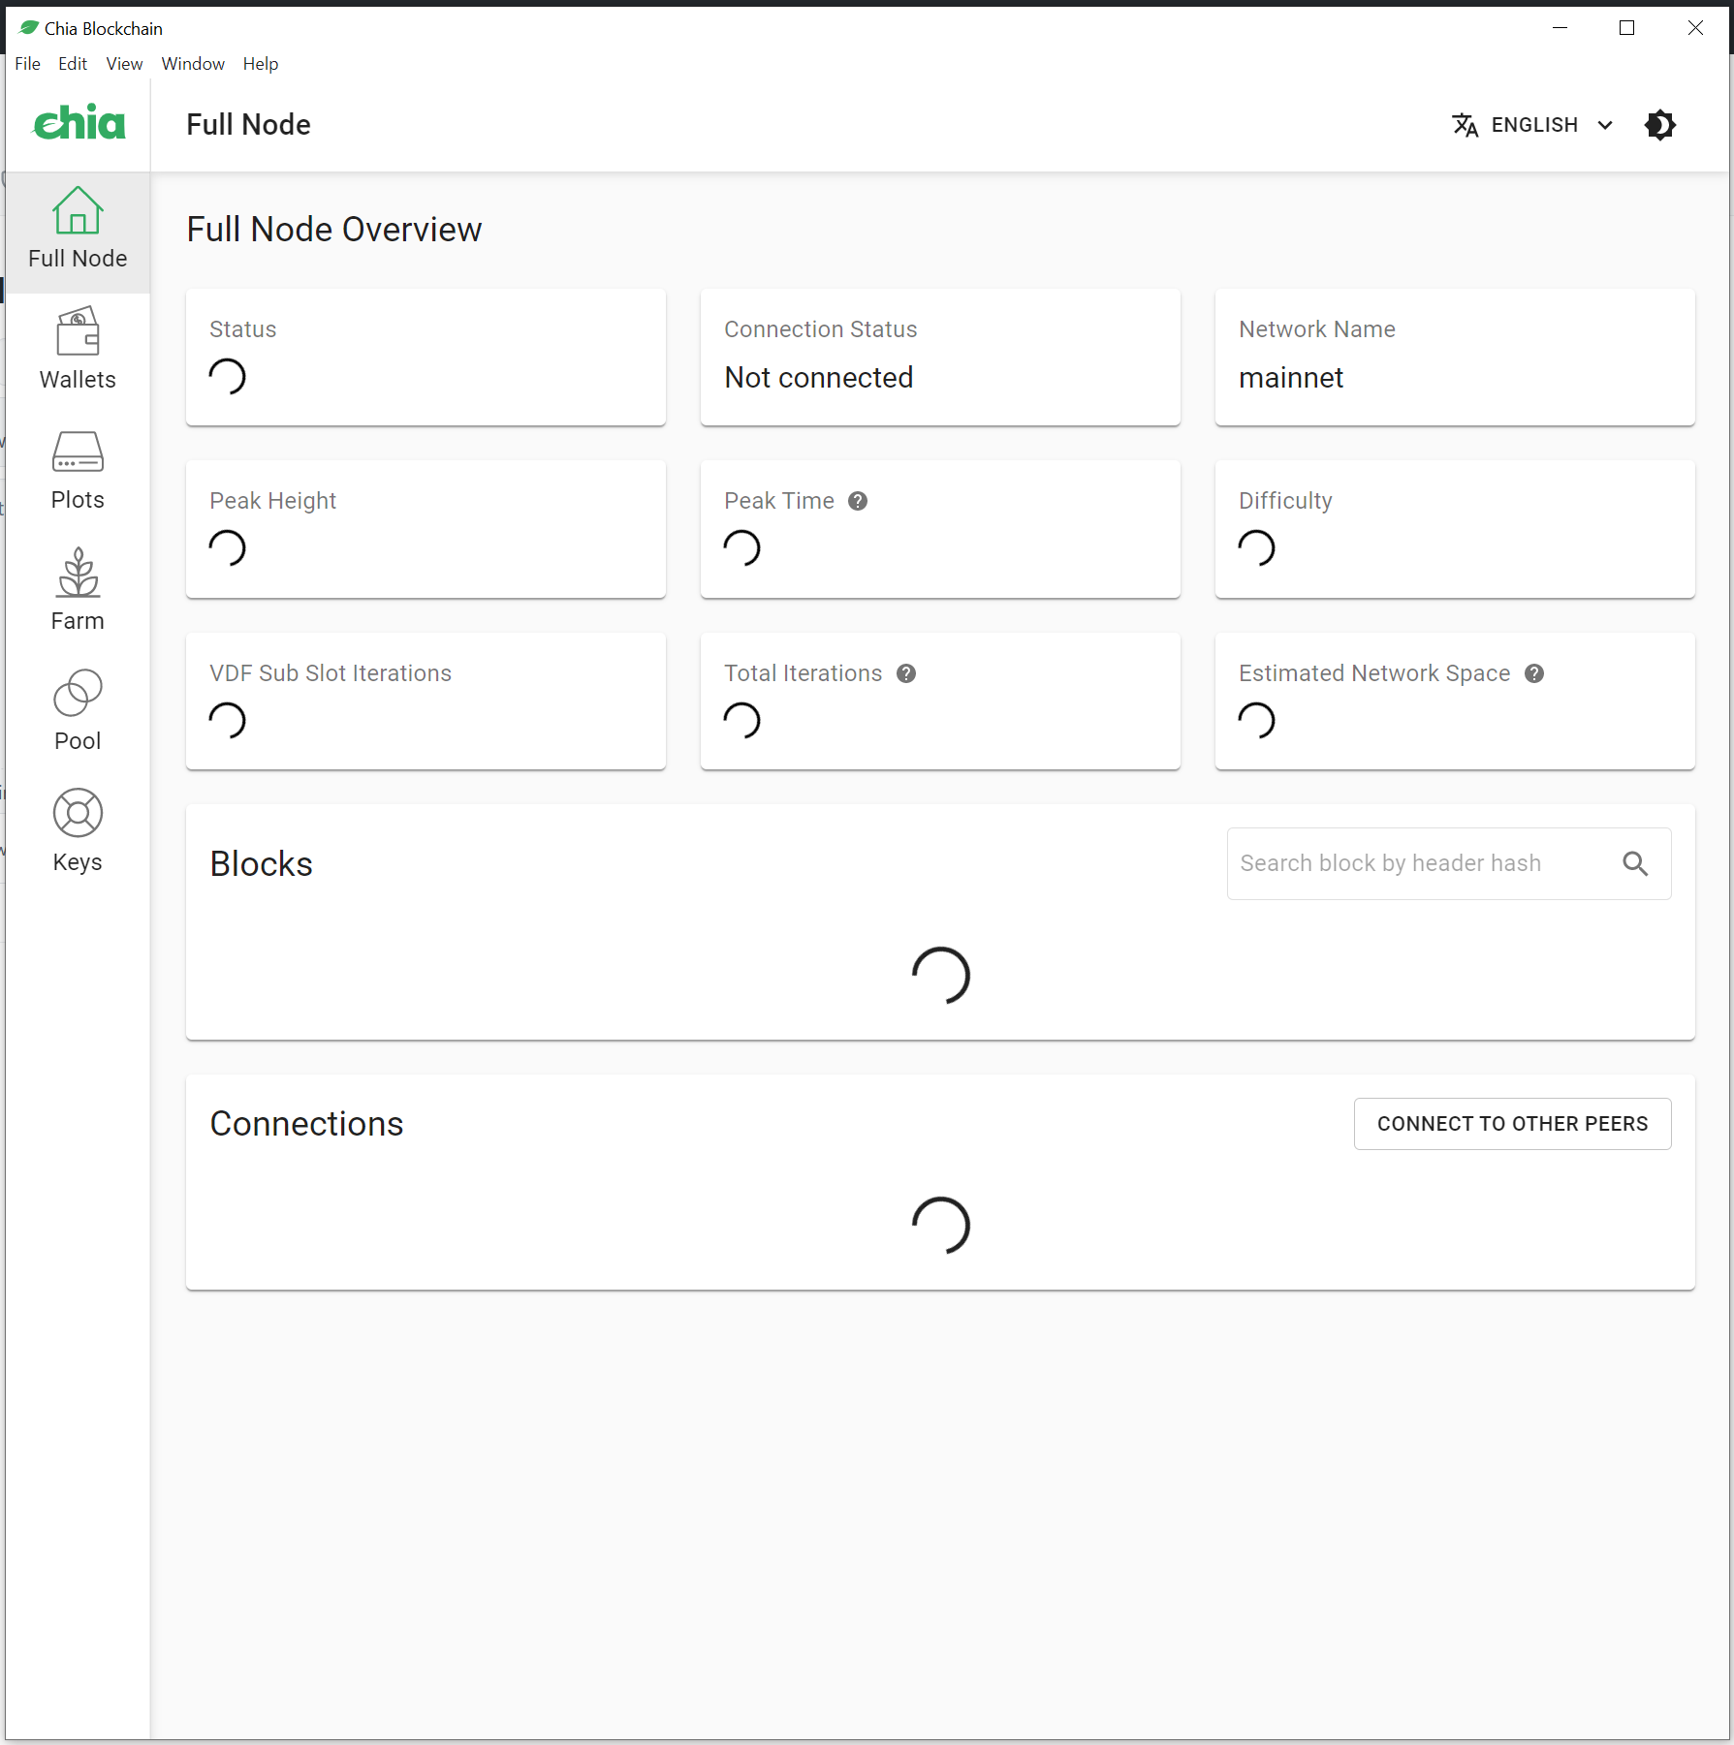Open the File menu
Viewport: 1734px width, 1745px height.
(x=27, y=64)
